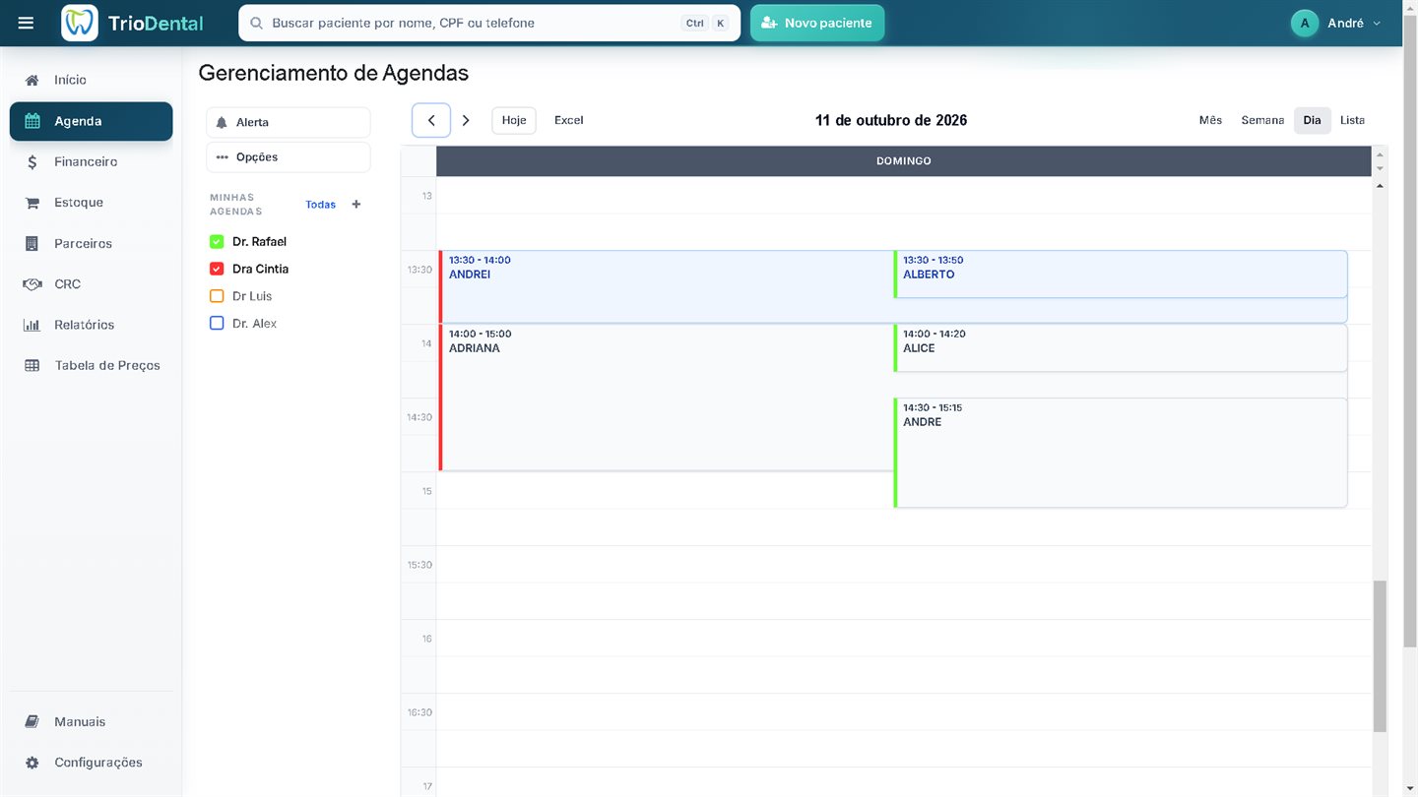
Task: Select the Dia calendar view
Action: [x=1312, y=120]
